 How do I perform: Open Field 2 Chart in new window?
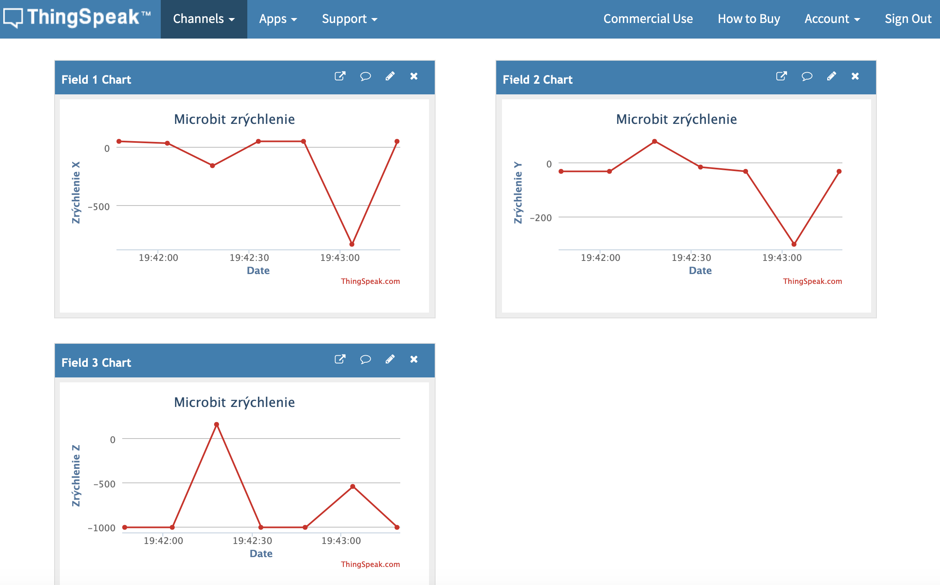pyautogui.click(x=781, y=76)
